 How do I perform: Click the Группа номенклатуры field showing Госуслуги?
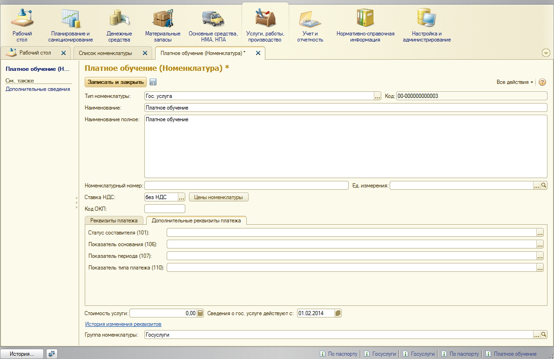tap(339, 335)
